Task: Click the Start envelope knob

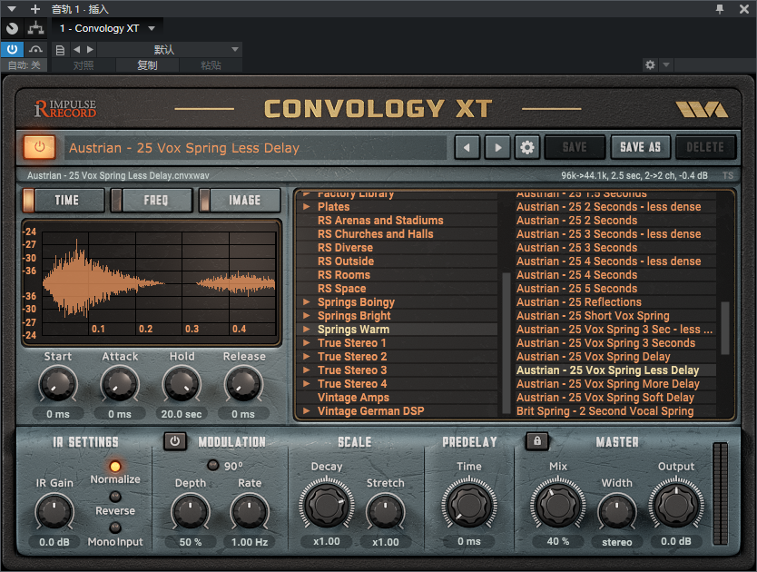Action: click(x=58, y=385)
